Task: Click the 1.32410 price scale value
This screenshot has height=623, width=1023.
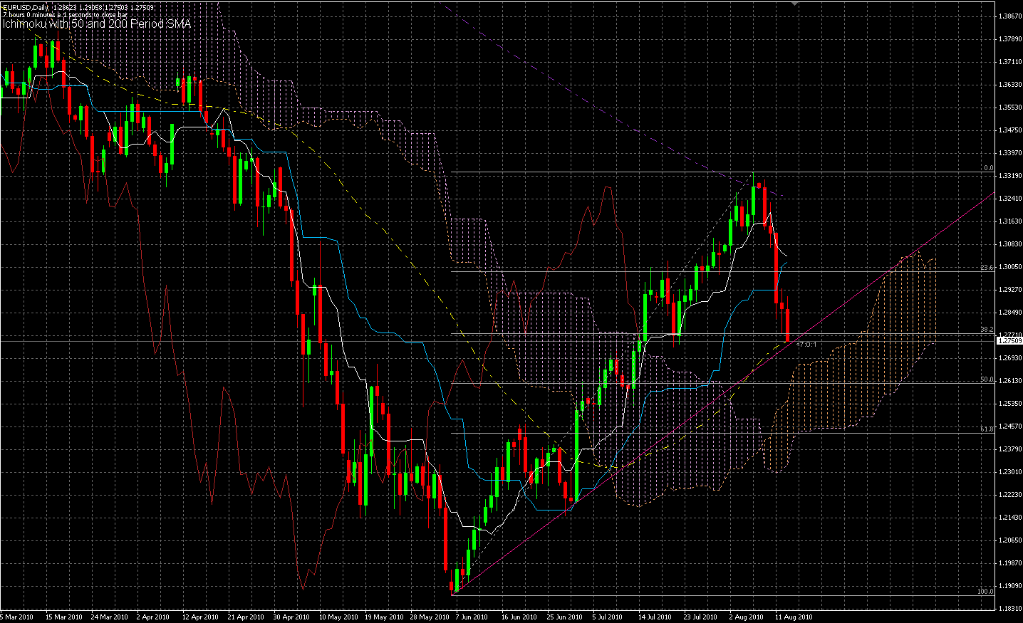Action: pyautogui.click(x=1011, y=199)
